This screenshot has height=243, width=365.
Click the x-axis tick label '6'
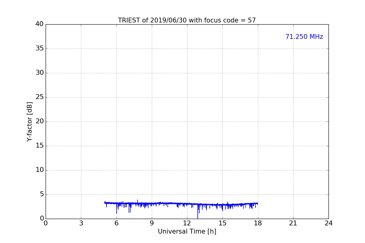click(x=116, y=223)
